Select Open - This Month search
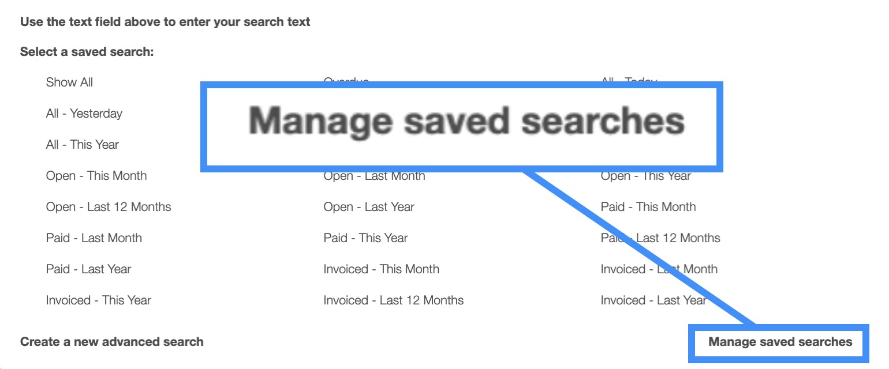The width and height of the screenshot is (889, 369). (96, 176)
